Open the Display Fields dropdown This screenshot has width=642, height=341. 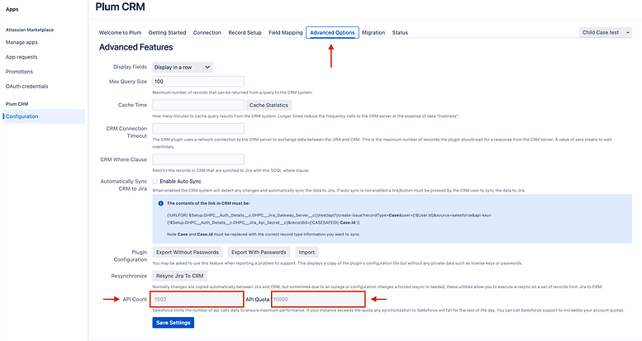[183, 67]
